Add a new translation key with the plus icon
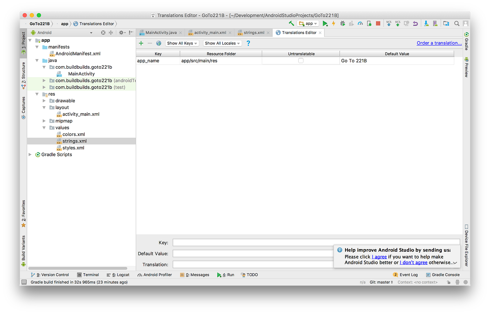Screen dimensions: 490x314 pyautogui.click(x=141, y=43)
